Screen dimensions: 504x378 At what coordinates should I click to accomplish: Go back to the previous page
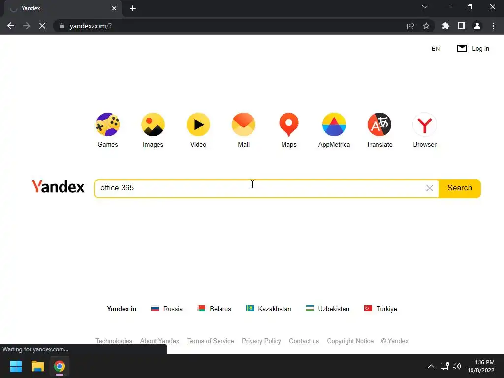pos(11,26)
